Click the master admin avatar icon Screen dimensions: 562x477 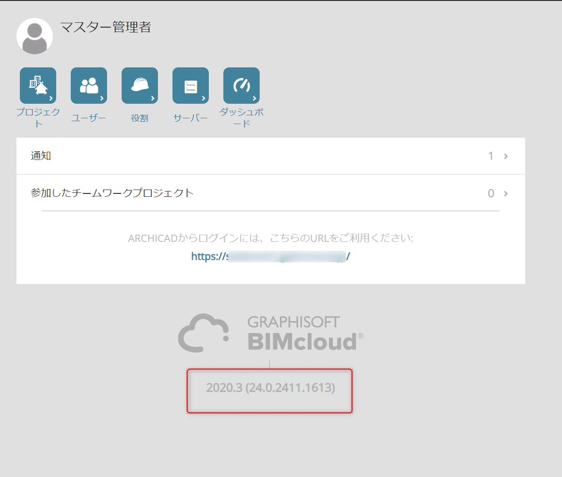tap(35, 36)
